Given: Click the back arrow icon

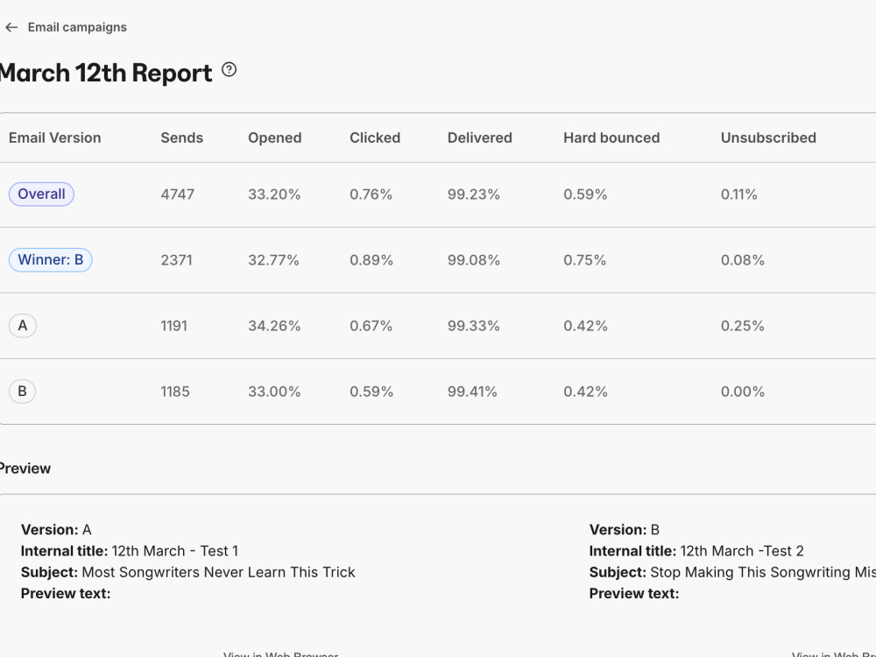Looking at the screenshot, I should [11, 27].
